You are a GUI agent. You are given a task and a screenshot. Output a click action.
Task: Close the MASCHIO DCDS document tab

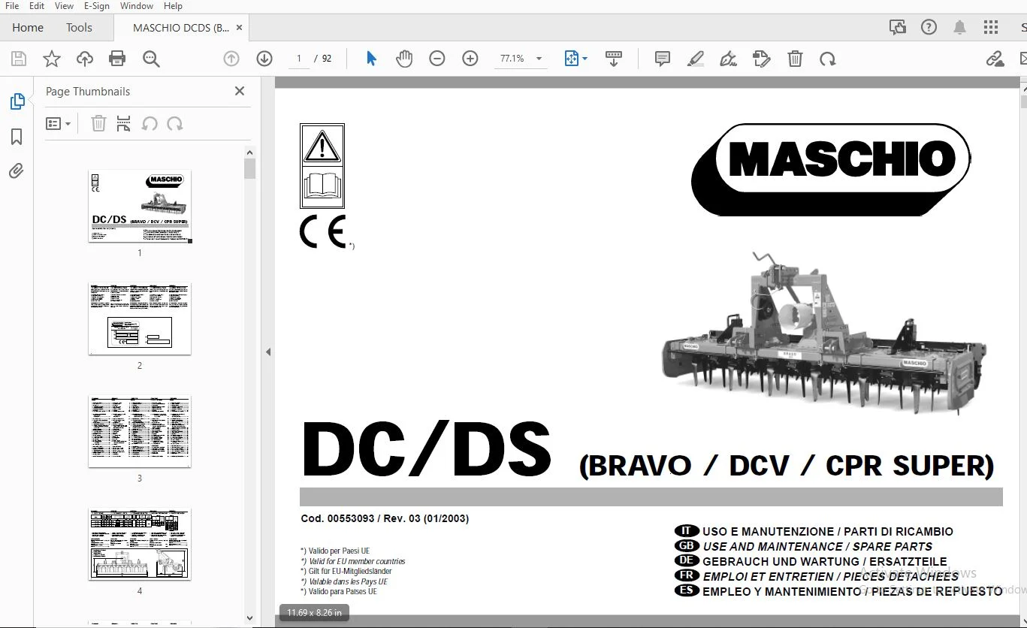click(x=240, y=28)
